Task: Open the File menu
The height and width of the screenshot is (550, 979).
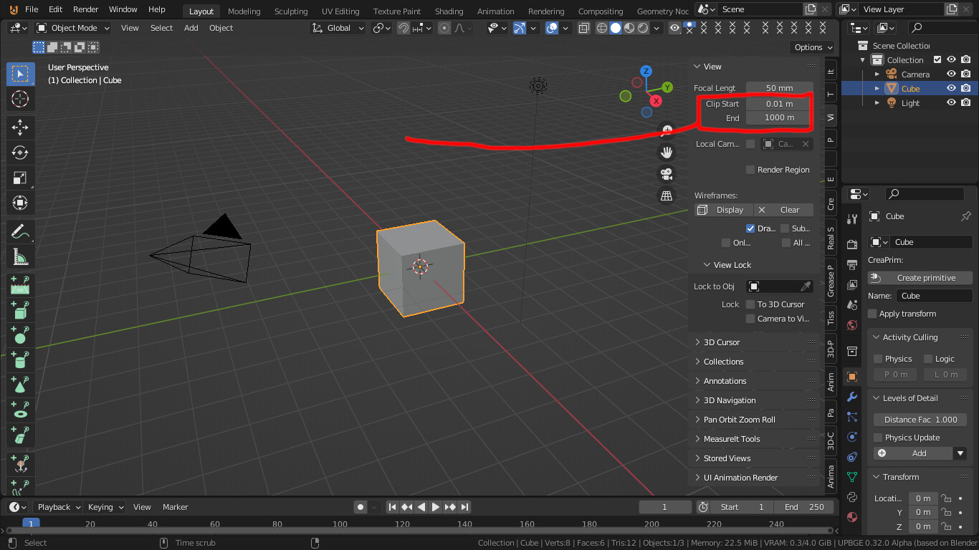Action: pos(32,9)
